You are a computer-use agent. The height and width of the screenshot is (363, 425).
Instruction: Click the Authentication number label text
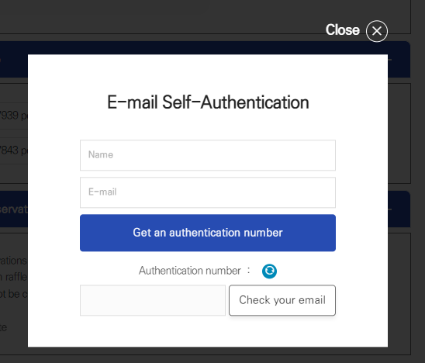tap(190, 271)
